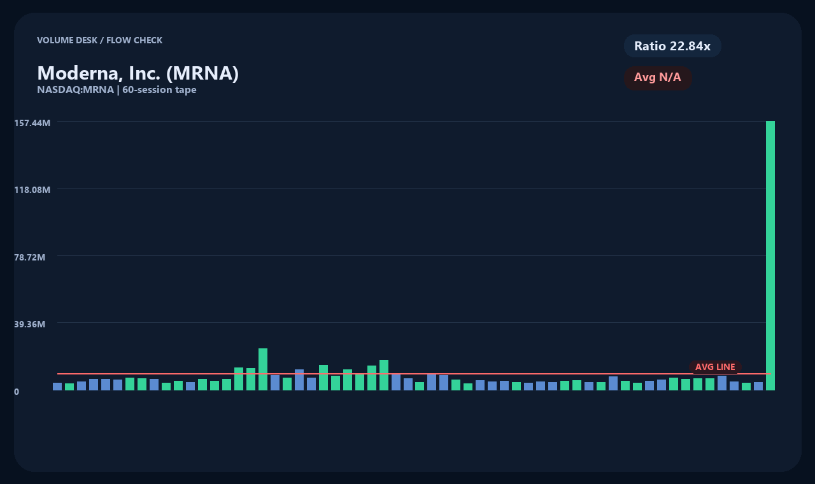Click the NASDAQ:MRNA 60-session tape subtitle
Screen dimensions: 815x484
(117, 90)
